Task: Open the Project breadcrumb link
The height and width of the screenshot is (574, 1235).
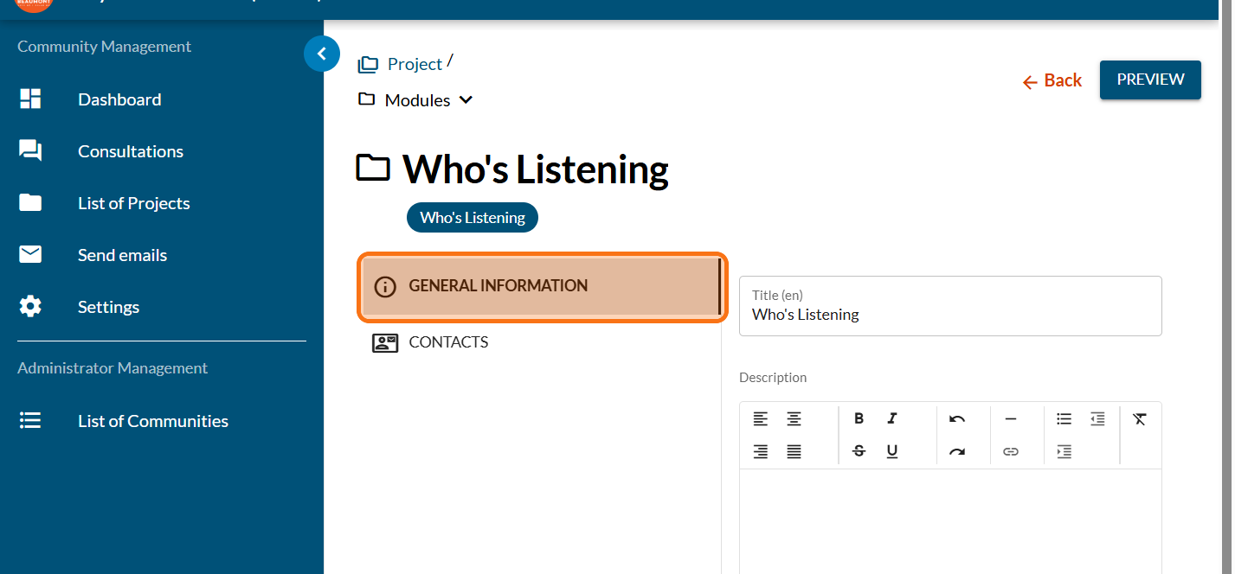Action: coord(415,64)
